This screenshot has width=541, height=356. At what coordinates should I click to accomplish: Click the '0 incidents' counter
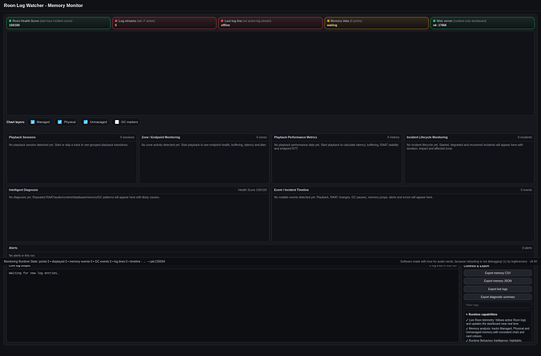(x=525, y=137)
